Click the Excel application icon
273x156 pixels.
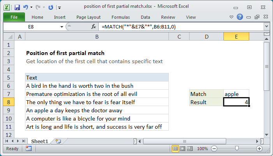pyautogui.click(x=7, y=7)
